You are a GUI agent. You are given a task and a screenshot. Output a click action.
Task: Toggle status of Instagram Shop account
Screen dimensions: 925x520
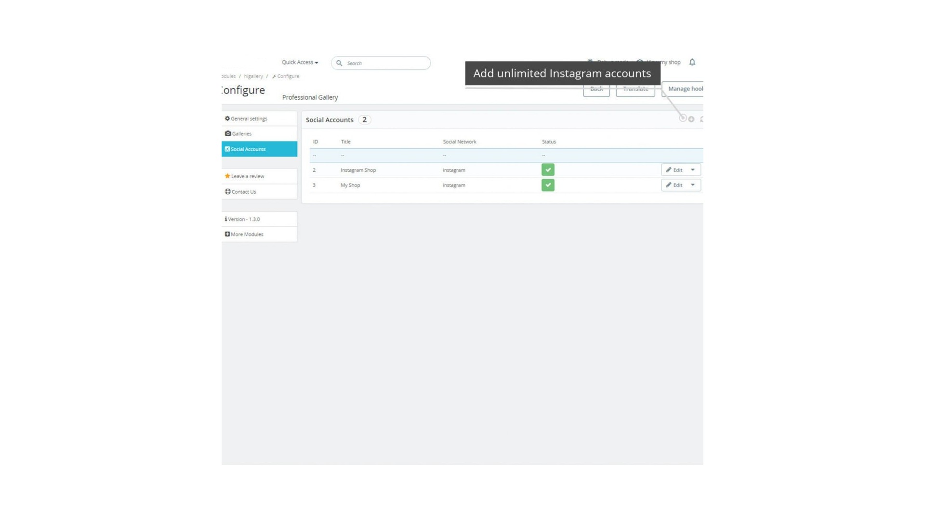click(x=548, y=170)
